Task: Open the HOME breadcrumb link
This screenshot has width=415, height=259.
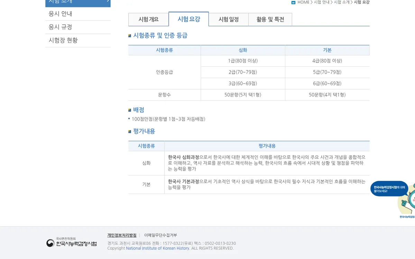Action: (x=303, y=2)
